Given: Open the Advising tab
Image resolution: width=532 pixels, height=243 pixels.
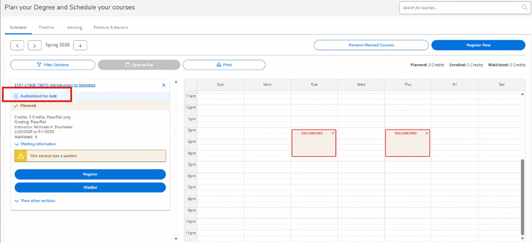Looking at the screenshot, I should [74, 27].
